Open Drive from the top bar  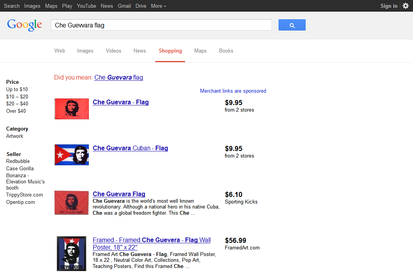(x=141, y=6)
